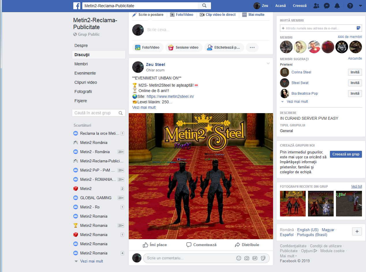Open first recent group photo thumbnail

[x=293, y=203]
